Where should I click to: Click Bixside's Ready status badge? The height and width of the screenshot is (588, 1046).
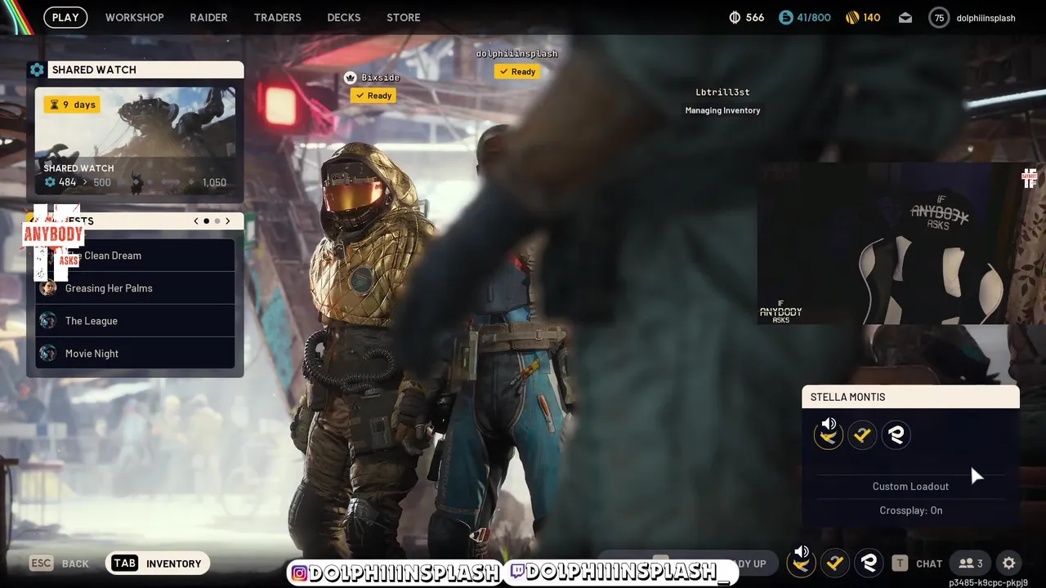(373, 96)
